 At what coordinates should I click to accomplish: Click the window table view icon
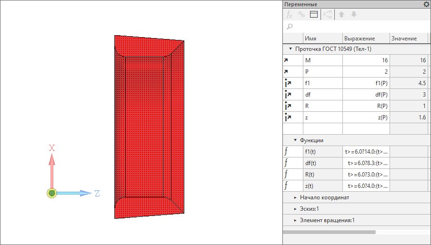point(313,14)
